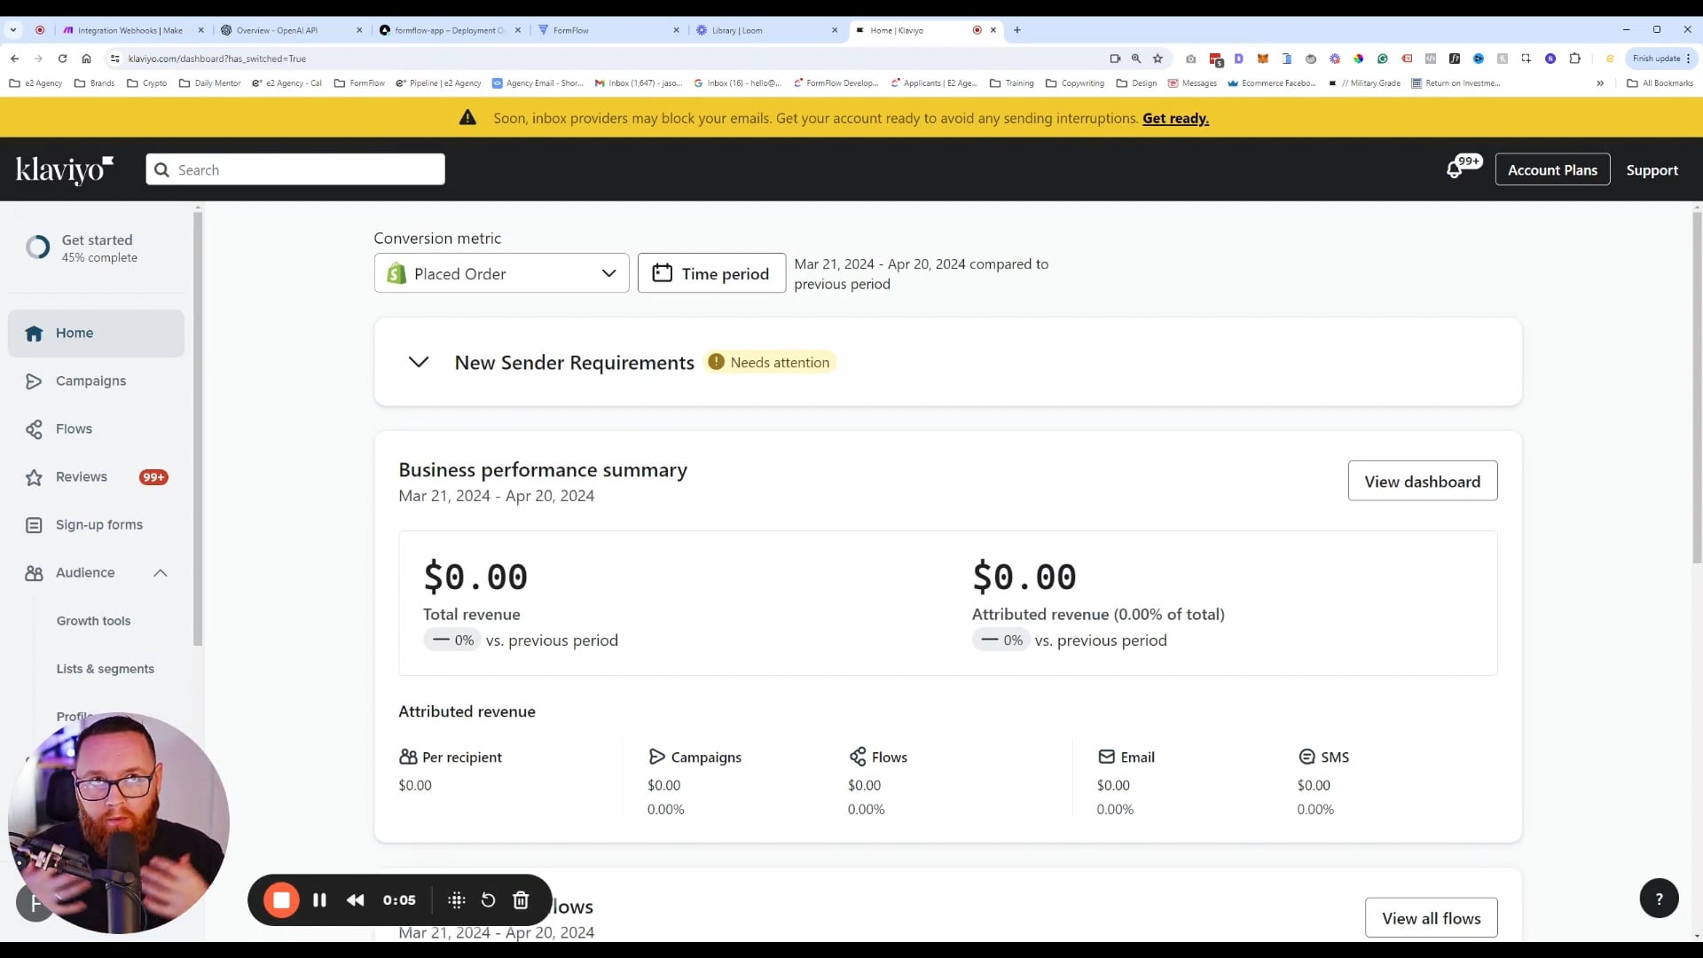Image resolution: width=1703 pixels, height=958 pixels.
Task: Collapse the Audience submenu
Action: 161,572
